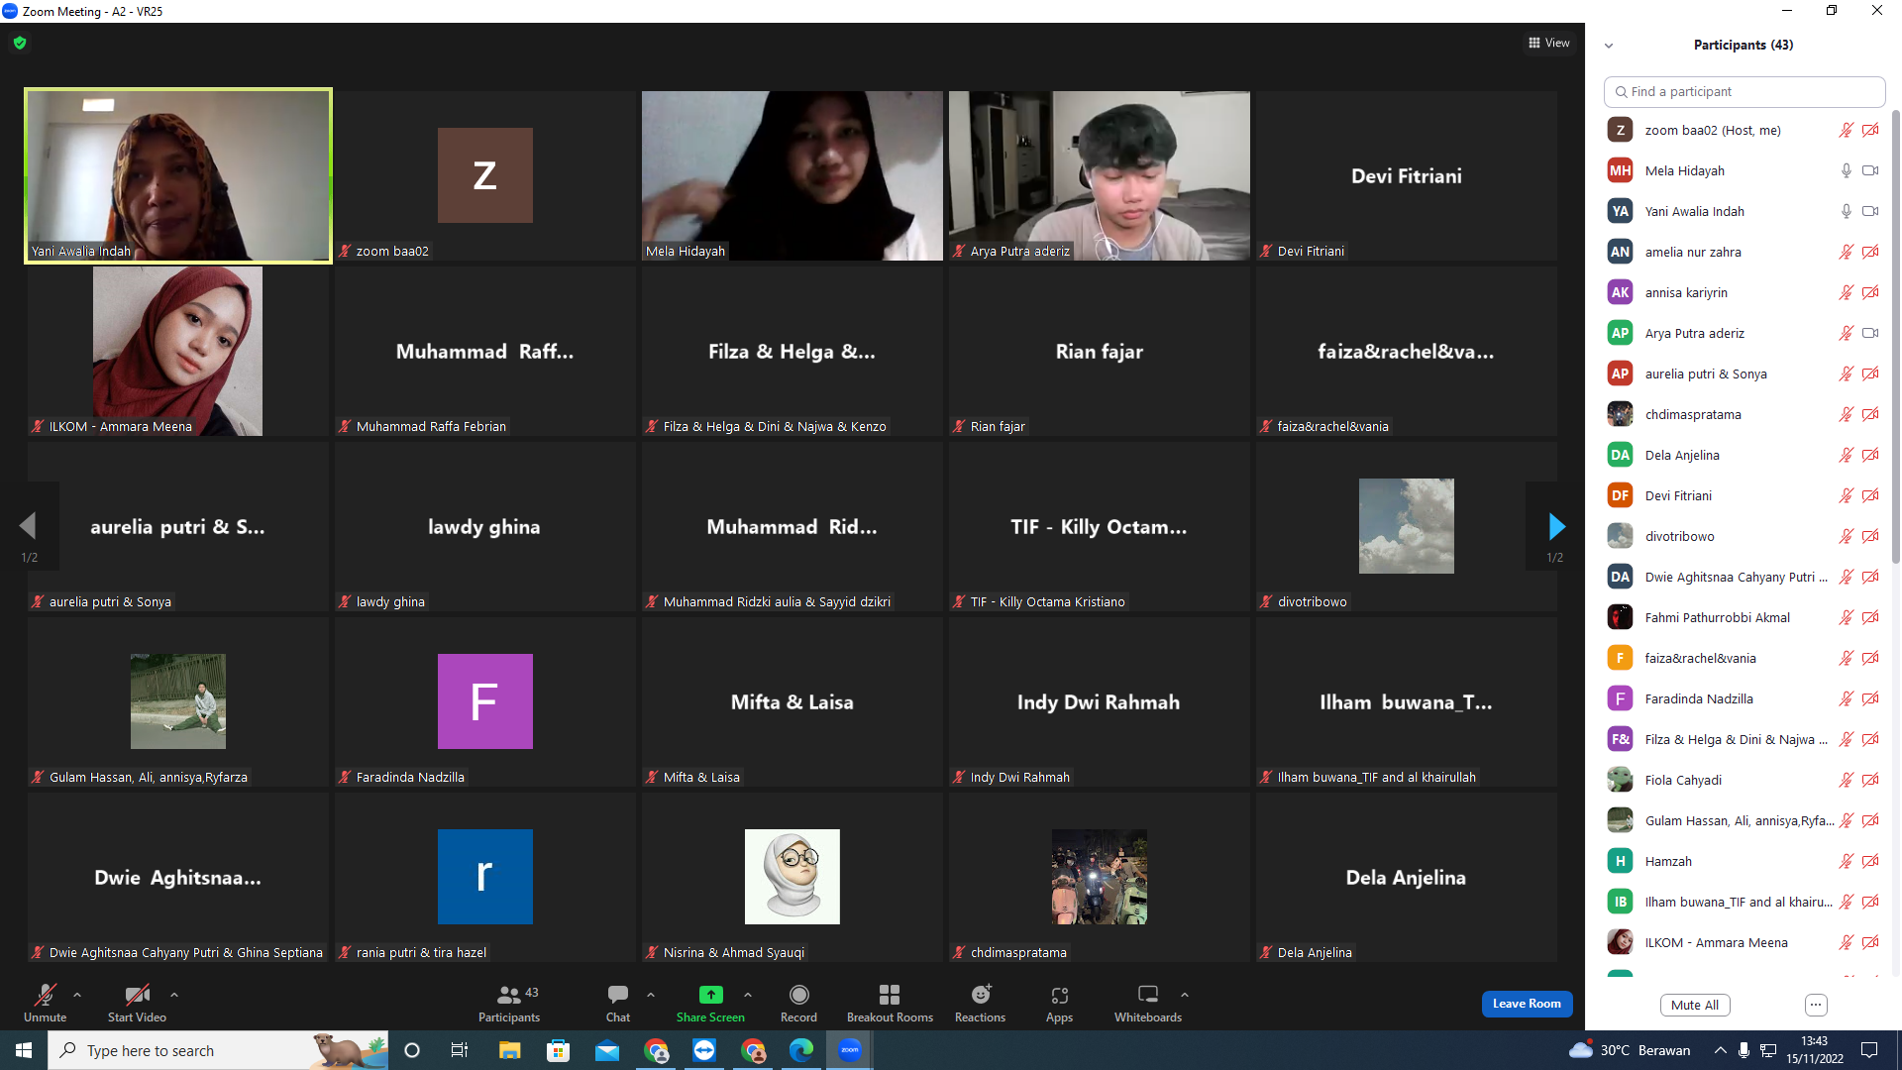Toggle Yani Awalia Indah's microphone in list

pyautogui.click(x=1847, y=211)
